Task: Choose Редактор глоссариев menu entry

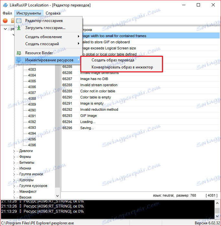Action: pos(49,21)
